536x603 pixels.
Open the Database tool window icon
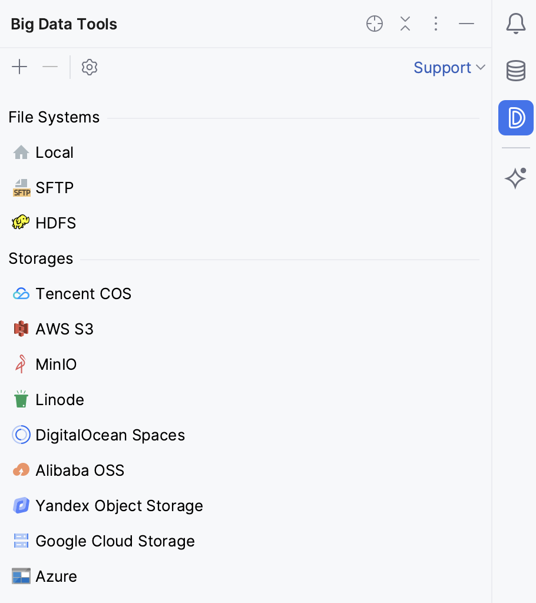[515, 71]
